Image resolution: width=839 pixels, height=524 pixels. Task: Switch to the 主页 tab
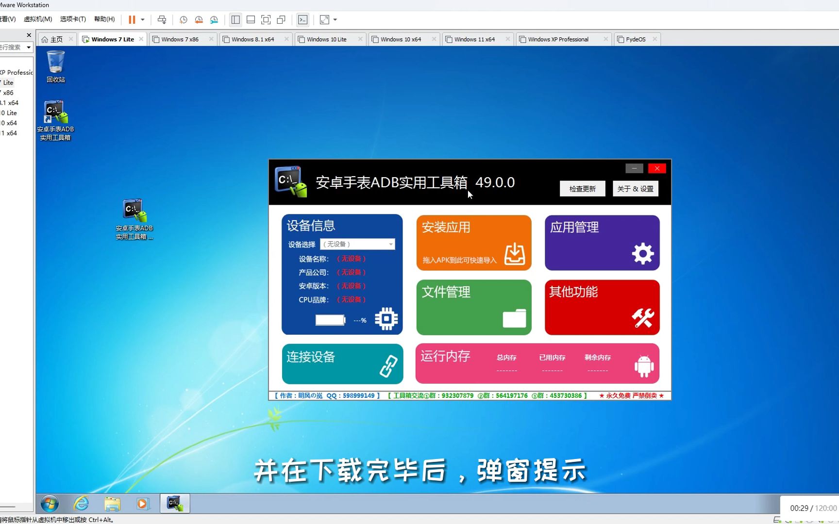56,39
